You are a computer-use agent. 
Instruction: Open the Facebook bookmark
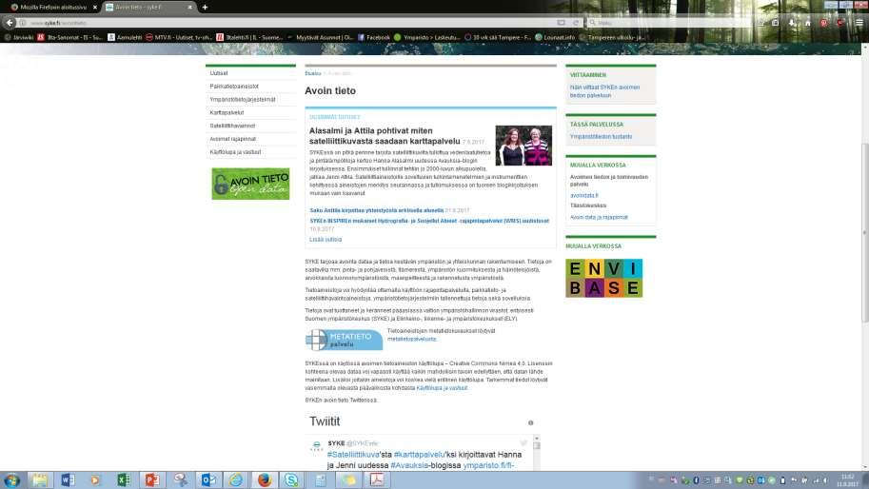tap(373, 37)
